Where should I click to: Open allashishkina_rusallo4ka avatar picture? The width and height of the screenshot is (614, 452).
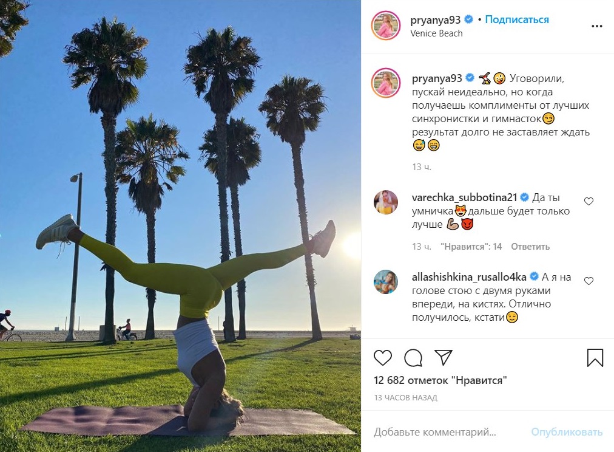point(386,282)
